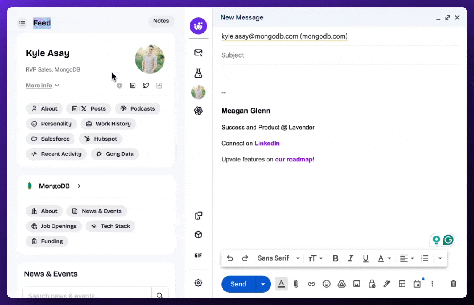Insert file from Google Drive
The image size is (474, 305).
pos(342,284)
